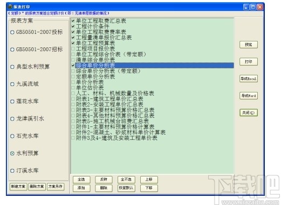Uncheck 单位工程取费汇总表 checkbox
The height and width of the screenshot is (205, 281).
[x=73, y=21]
